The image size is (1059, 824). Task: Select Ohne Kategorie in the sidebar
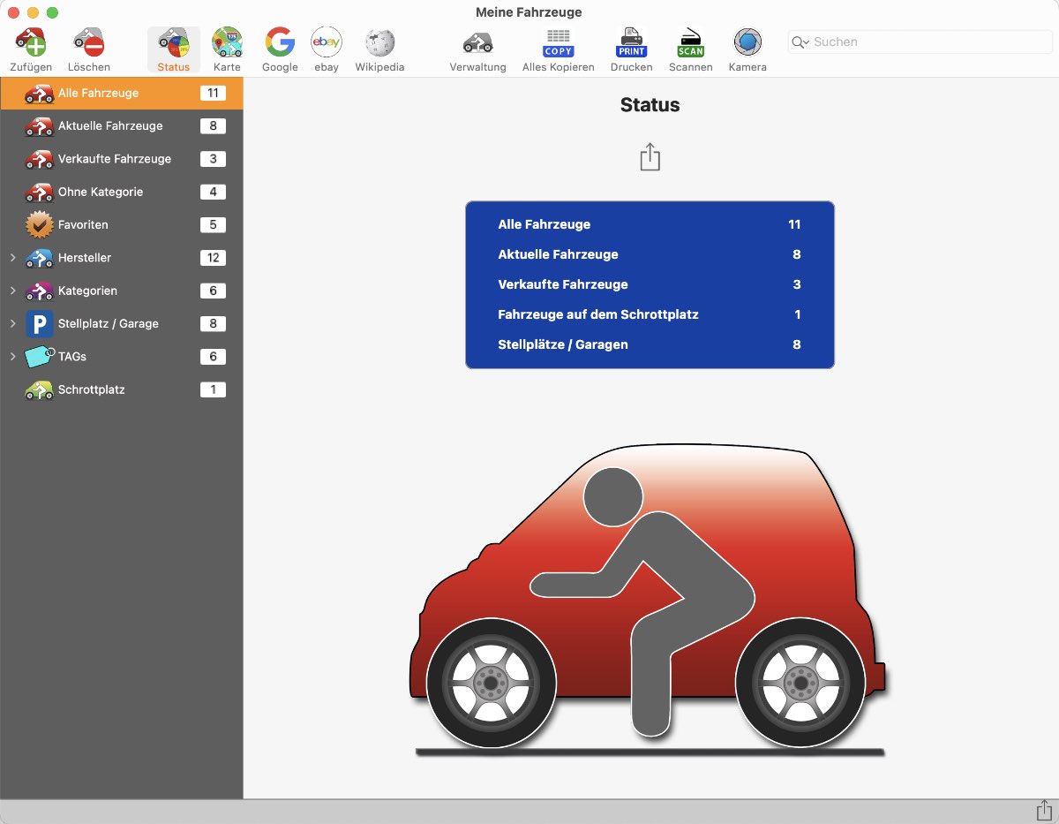click(x=122, y=192)
